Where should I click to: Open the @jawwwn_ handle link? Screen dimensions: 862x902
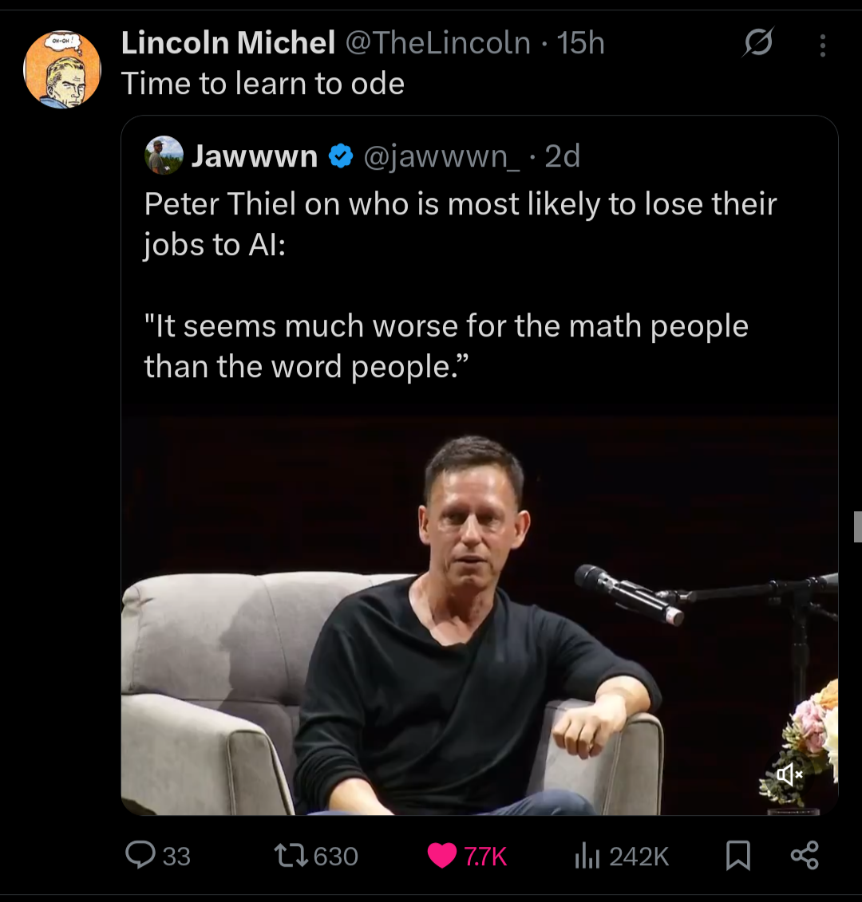pos(441,156)
